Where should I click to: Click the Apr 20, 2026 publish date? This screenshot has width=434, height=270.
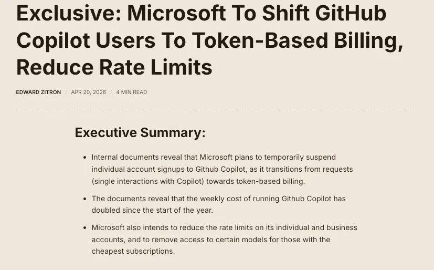[x=88, y=92]
